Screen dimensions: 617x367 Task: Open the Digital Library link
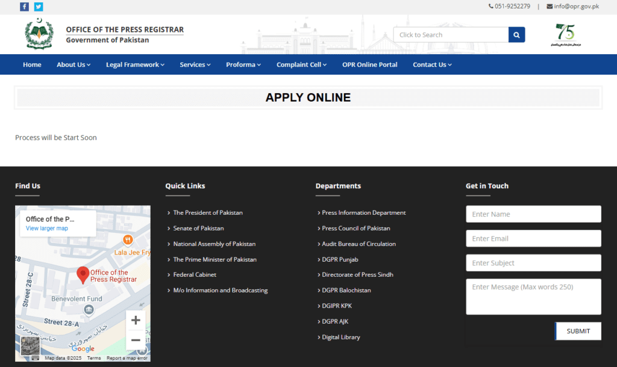point(341,337)
